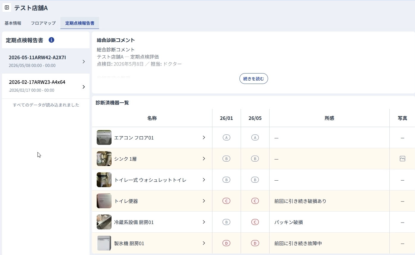The width and height of the screenshot is (415, 255).
Task: Open the トイレ一式 ウォシュレットトイレ thumbnail
Action: (104, 180)
